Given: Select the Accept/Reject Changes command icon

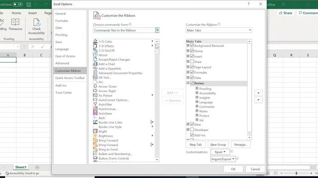Looking at the screenshot, I should (x=95, y=59).
